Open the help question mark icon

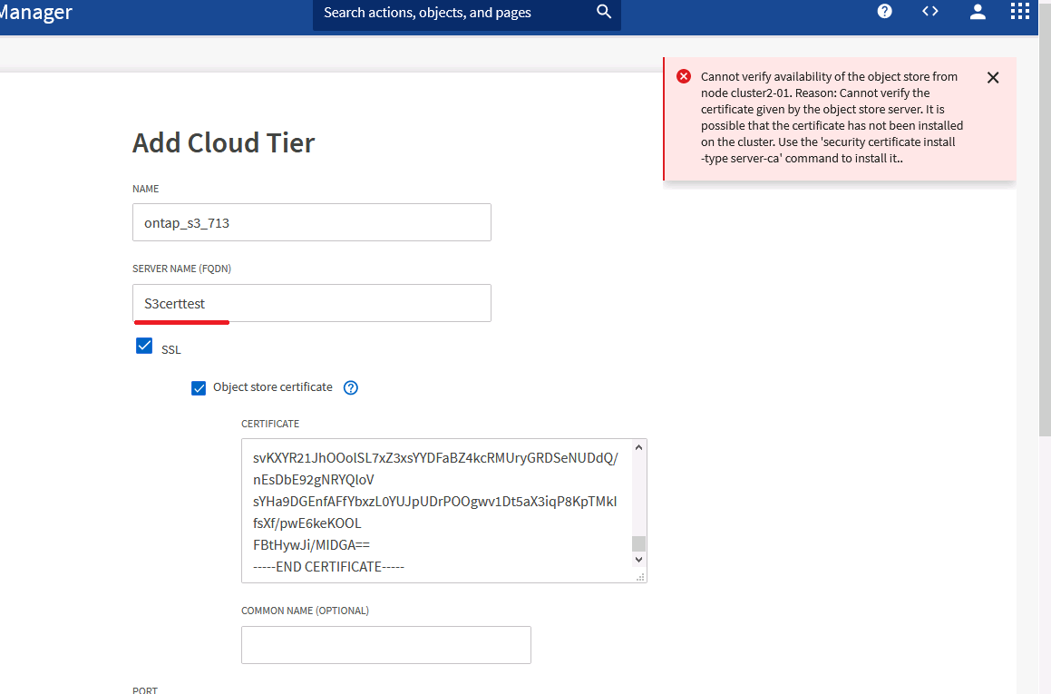pyautogui.click(x=884, y=11)
